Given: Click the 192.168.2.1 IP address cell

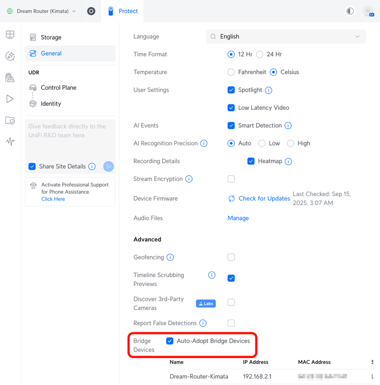Looking at the screenshot, I should (x=257, y=376).
